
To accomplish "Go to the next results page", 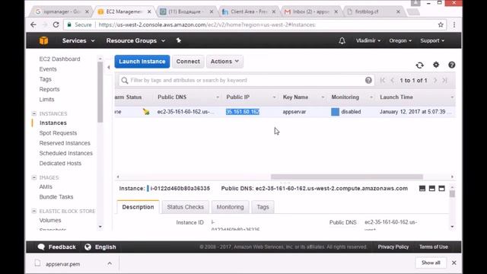I will pos(435,81).
